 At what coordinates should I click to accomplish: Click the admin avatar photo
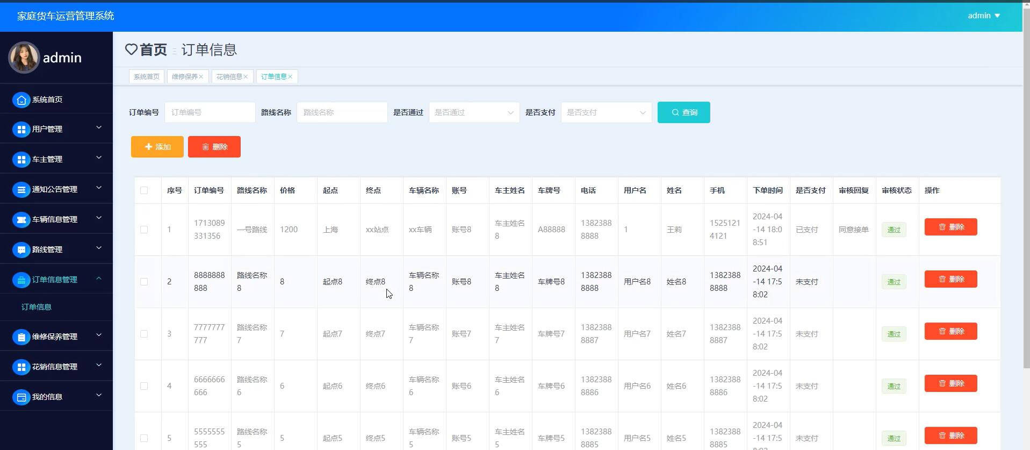click(24, 57)
